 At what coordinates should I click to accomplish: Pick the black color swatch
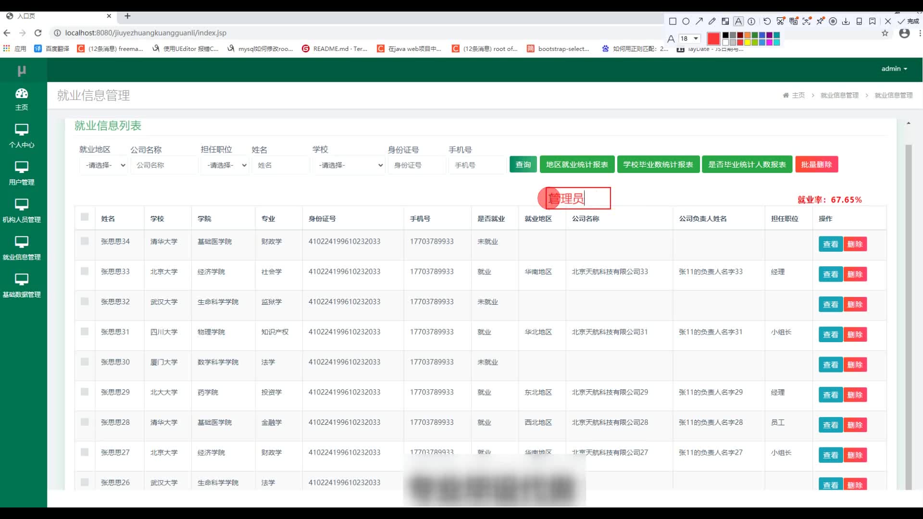726,35
